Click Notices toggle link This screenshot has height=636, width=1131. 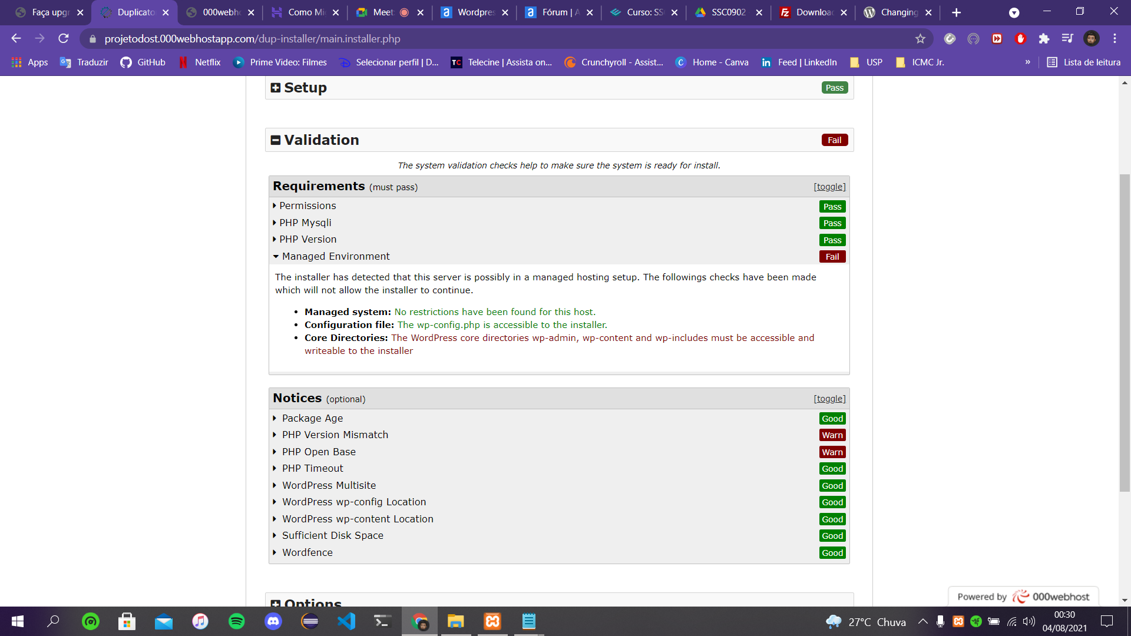pos(829,398)
